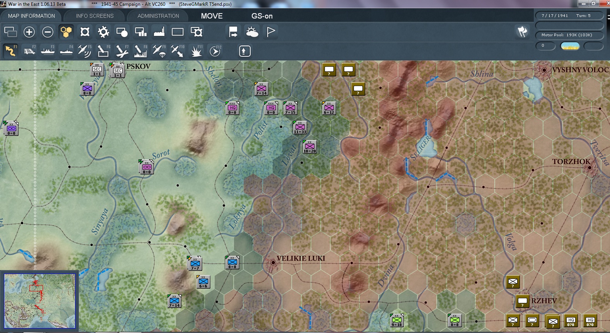Image resolution: width=610 pixels, height=333 pixels.
Task: Select the F10 air transfer icon
Action: coord(178,51)
